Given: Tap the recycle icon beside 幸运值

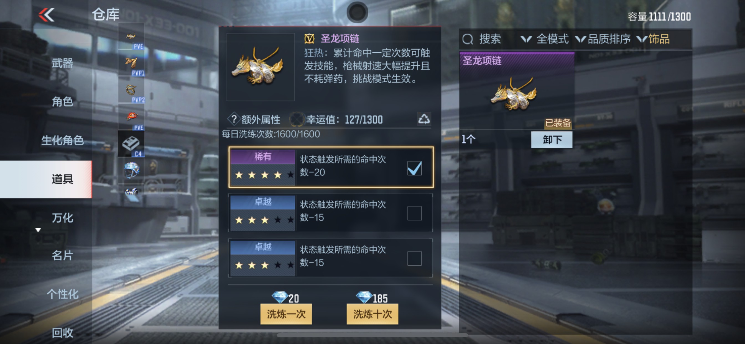Looking at the screenshot, I should pyautogui.click(x=424, y=119).
